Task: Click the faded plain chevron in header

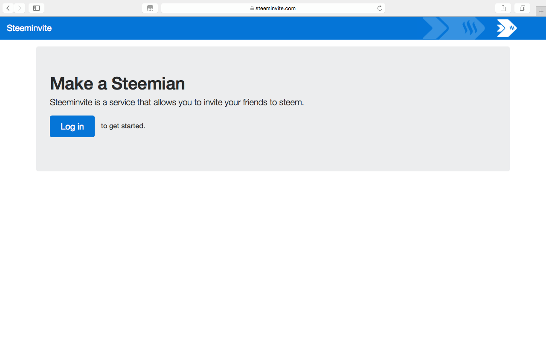Action: 434,28
